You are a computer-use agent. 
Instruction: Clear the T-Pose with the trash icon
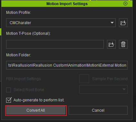123,44
